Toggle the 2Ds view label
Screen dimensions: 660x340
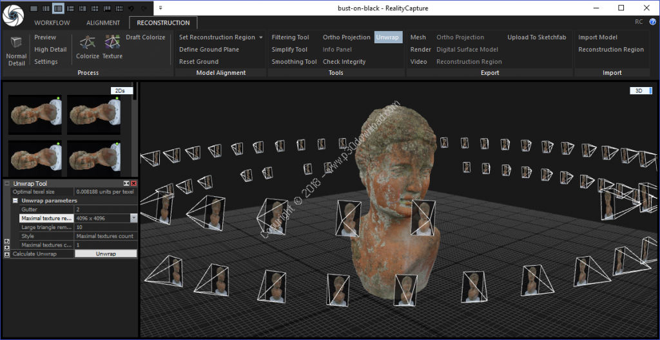pos(120,91)
